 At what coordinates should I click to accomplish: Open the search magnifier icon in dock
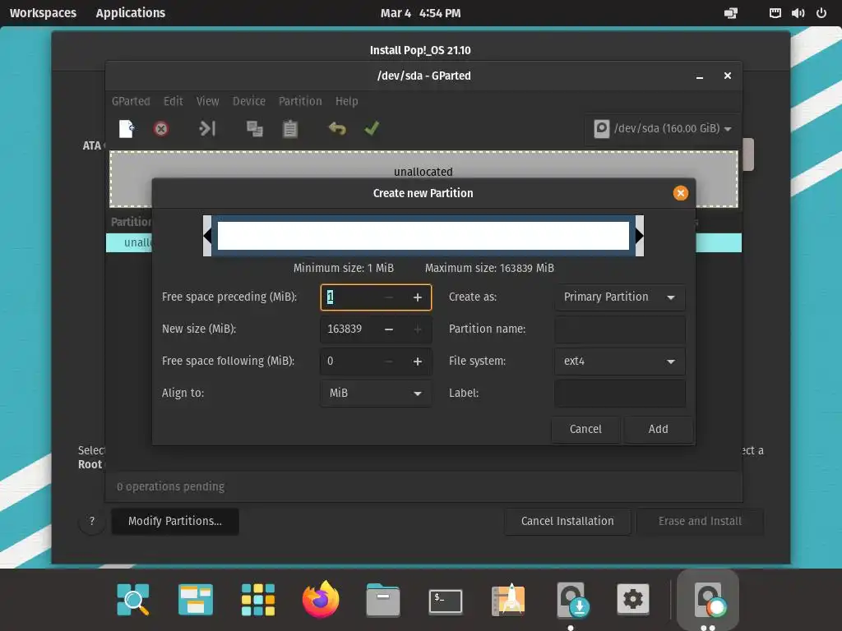[132, 599]
